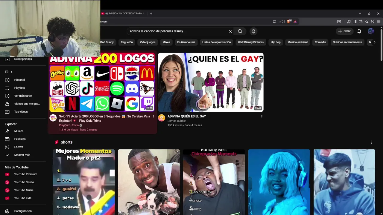
Task: Click the PlayQuiz channel avatar
Action: pyautogui.click(x=53, y=118)
